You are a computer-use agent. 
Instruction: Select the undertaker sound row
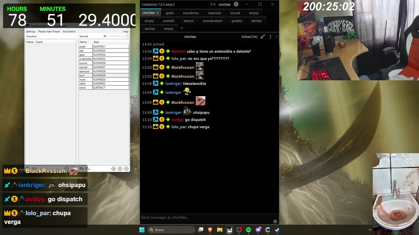(104, 59)
